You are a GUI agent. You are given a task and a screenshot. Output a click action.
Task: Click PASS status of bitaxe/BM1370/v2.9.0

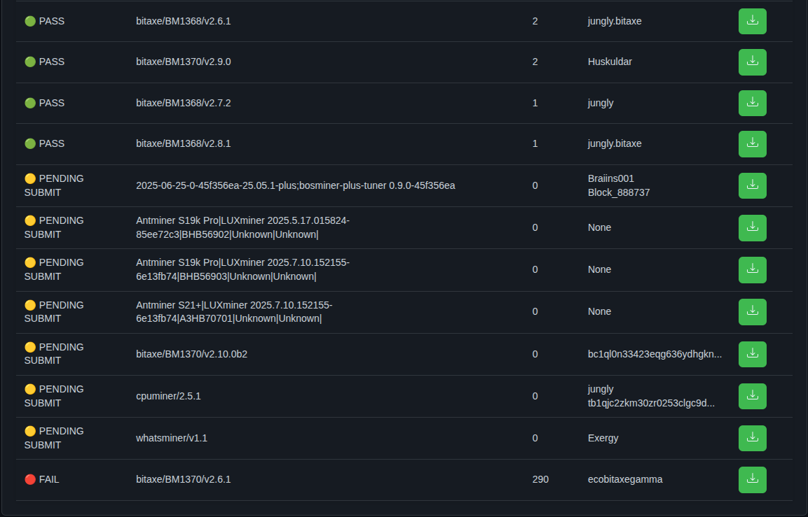[x=44, y=62]
